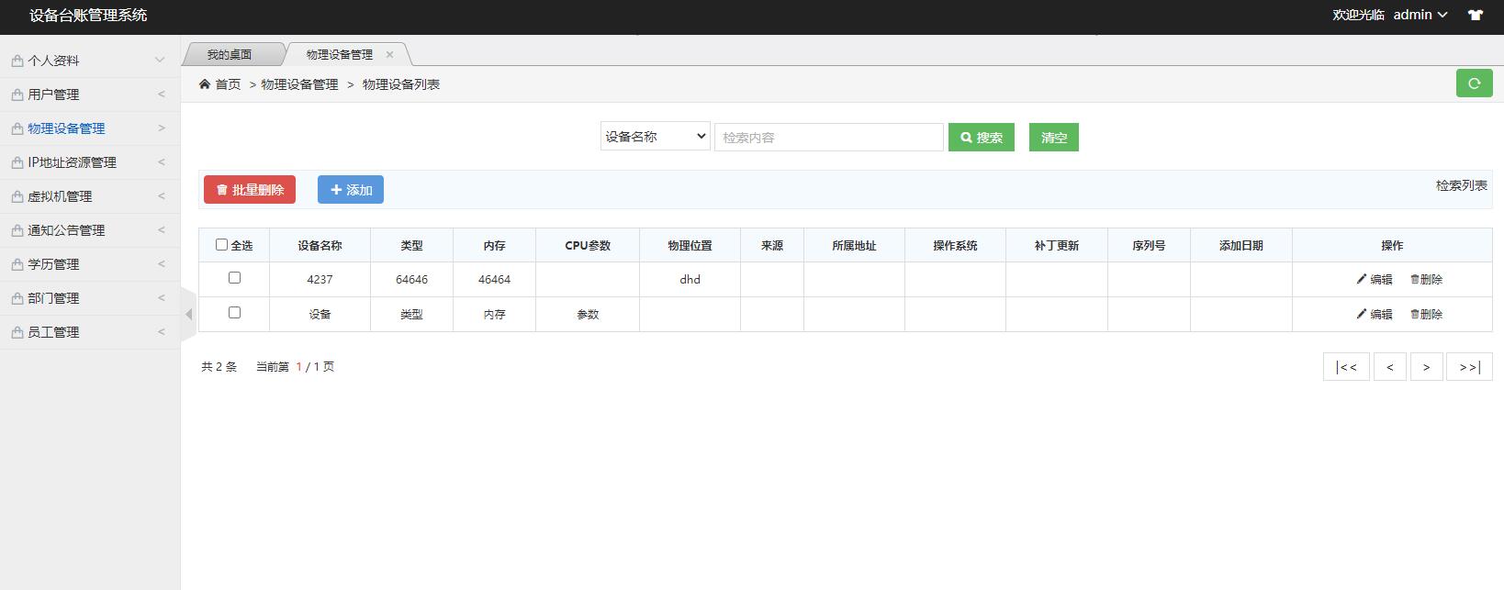This screenshot has width=1504, height=590.
Task: Click the home icon in breadcrumb
Action: pos(205,84)
